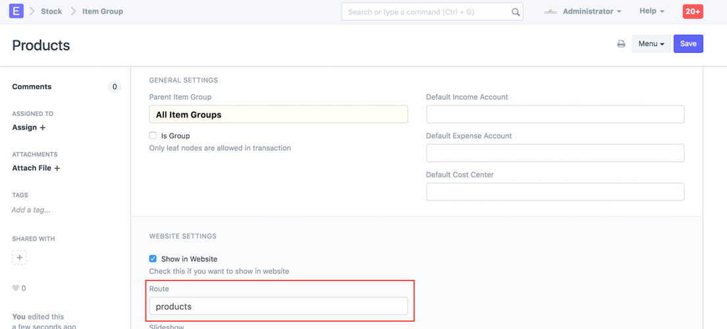Go to the Item Group breadcrumb
727x329 pixels.
pyautogui.click(x=103, y=11)
